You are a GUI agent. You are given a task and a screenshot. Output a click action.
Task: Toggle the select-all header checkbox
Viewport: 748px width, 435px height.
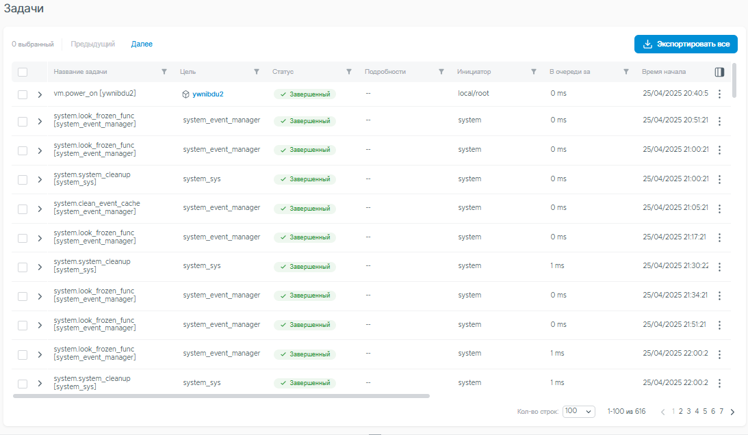click(x=23, y=72)
